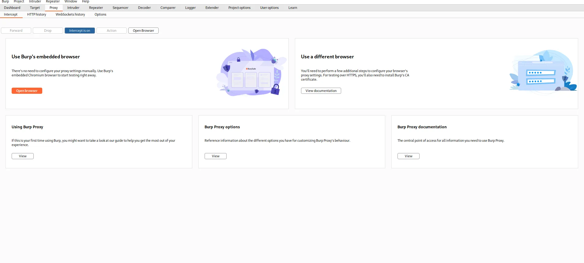Open the Project options tab

239,8
